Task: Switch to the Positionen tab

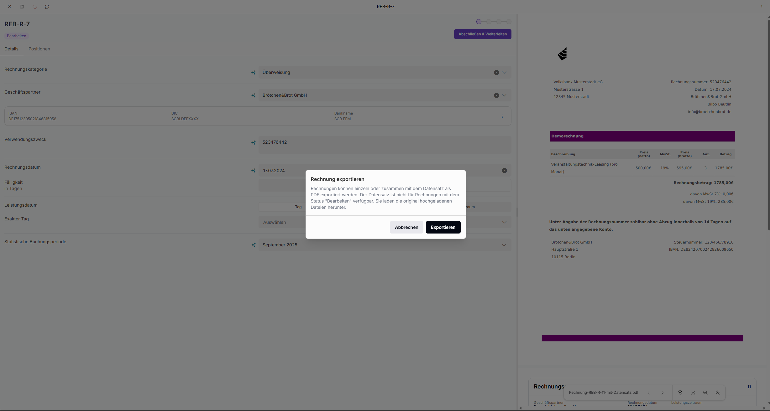Action: (39, 49)
